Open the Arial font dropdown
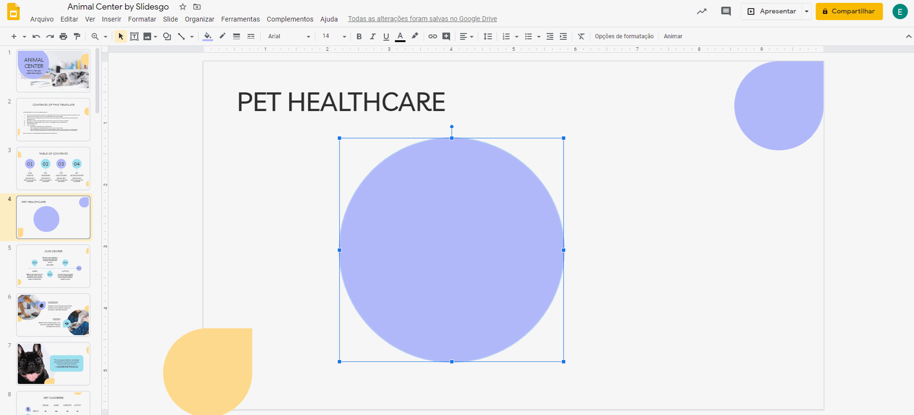The image size is (914, 415). click(289, 36)
